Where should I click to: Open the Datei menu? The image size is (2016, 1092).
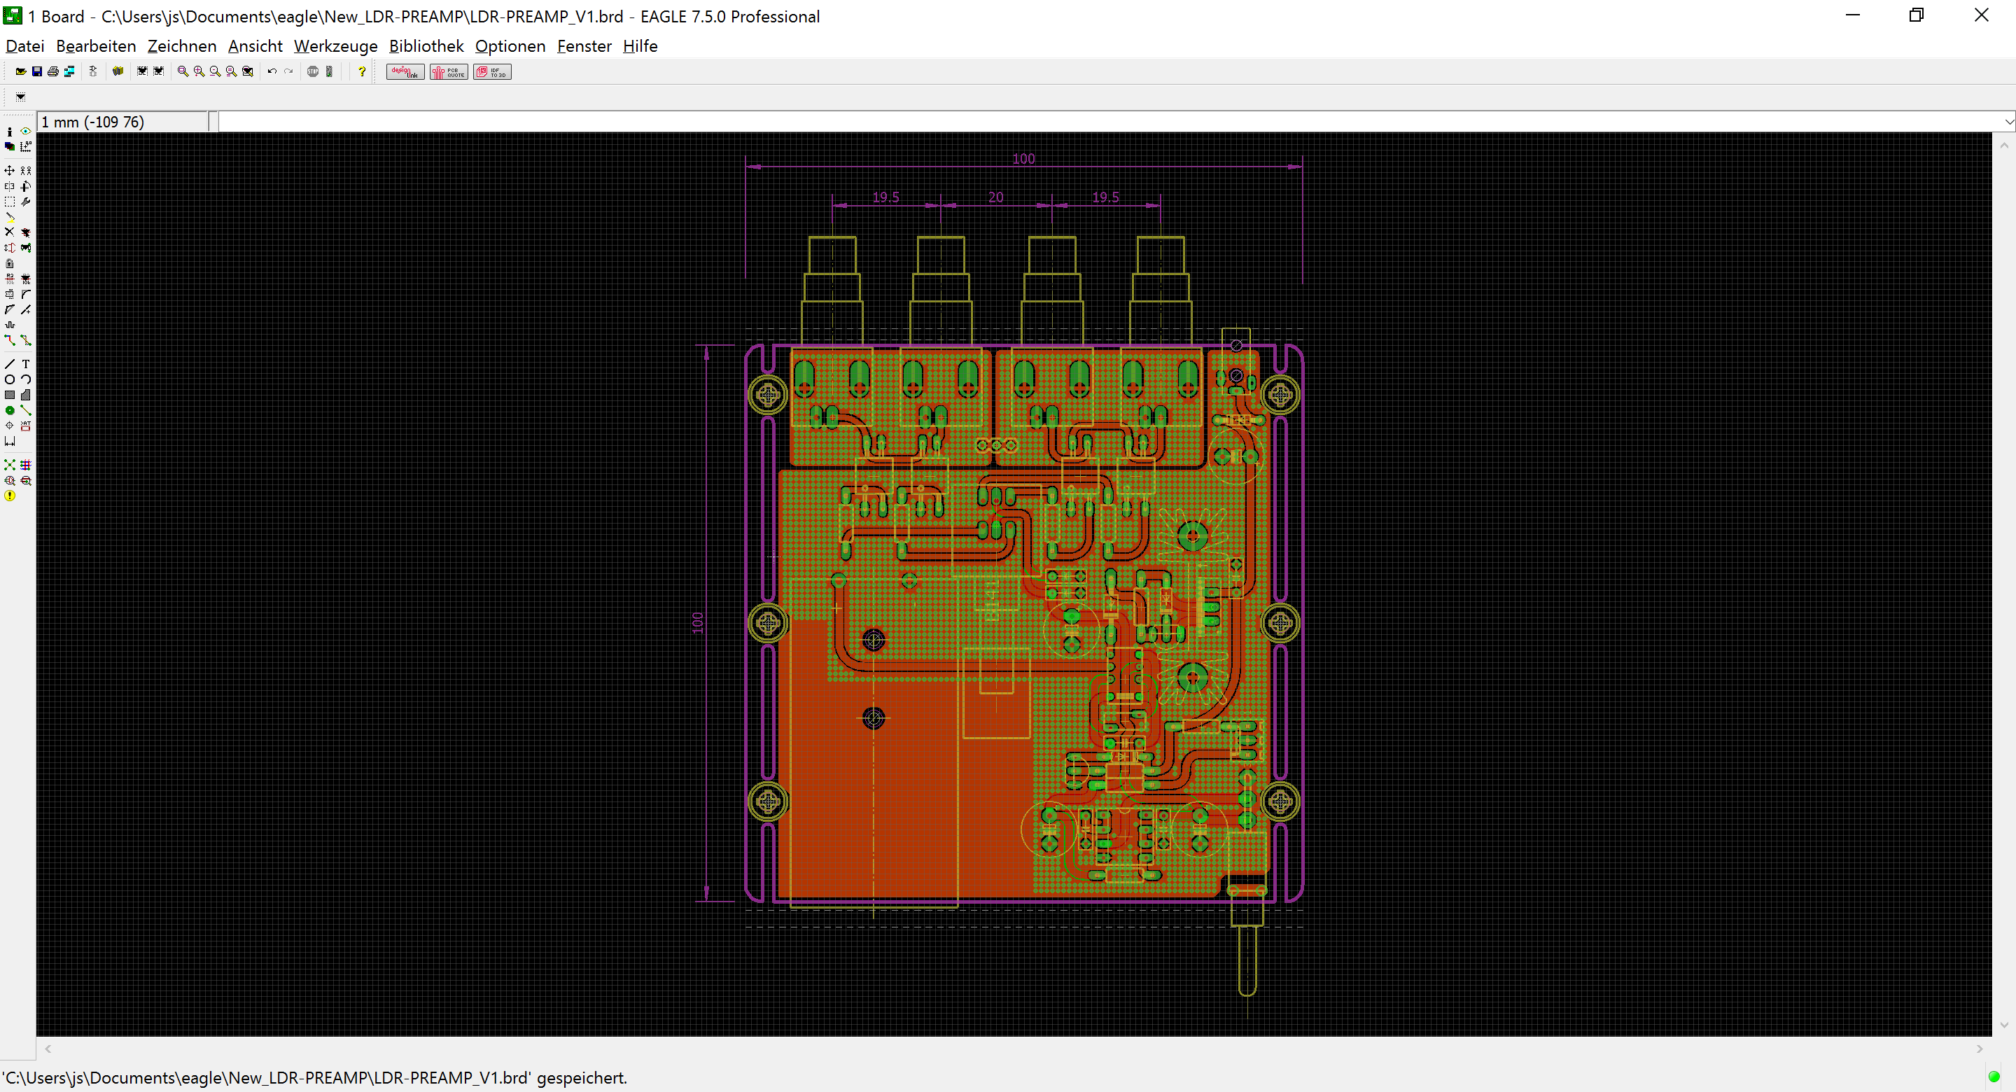pyautogui.click(x=25, y=46)
